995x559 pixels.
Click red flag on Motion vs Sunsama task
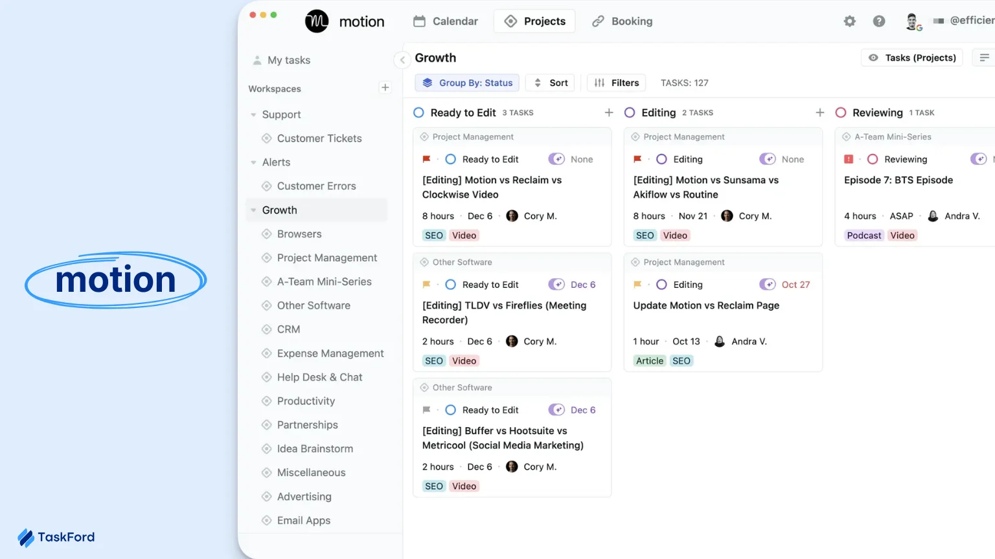(x=637, y=159)
